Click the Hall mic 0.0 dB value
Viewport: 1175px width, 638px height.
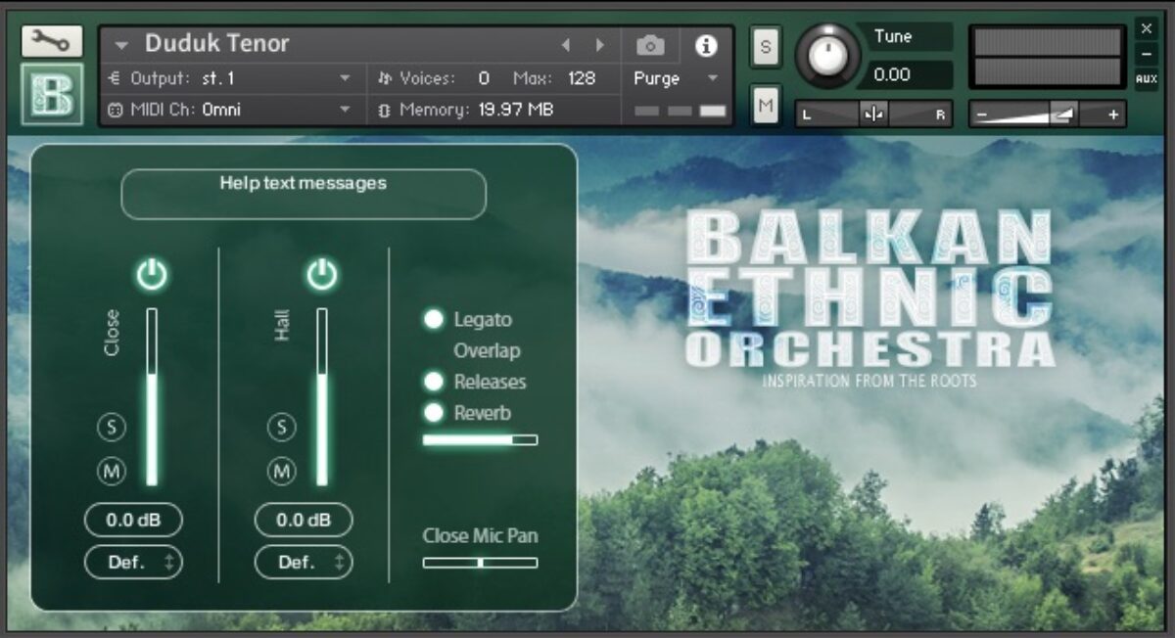(x=304, y=521)
